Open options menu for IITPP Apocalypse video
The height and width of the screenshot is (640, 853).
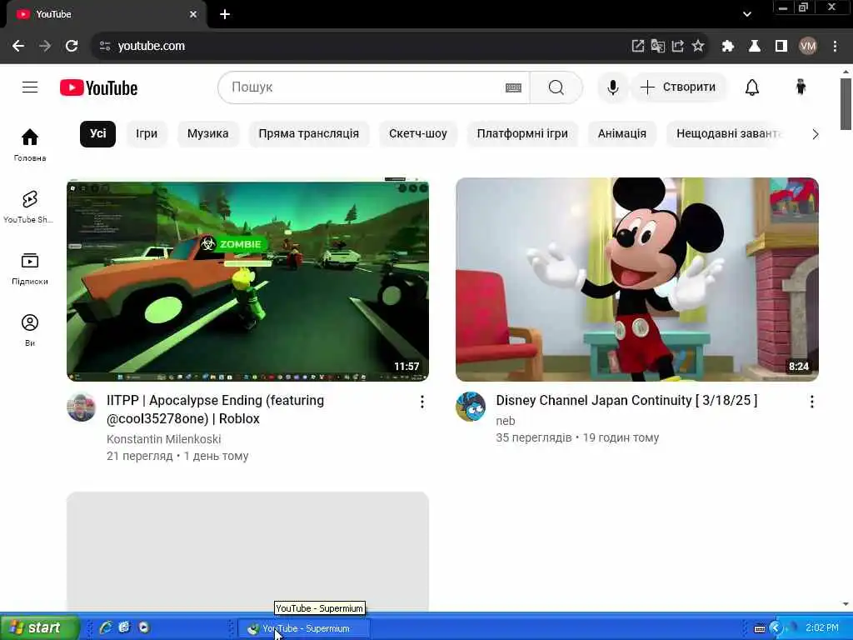[422, 402]
